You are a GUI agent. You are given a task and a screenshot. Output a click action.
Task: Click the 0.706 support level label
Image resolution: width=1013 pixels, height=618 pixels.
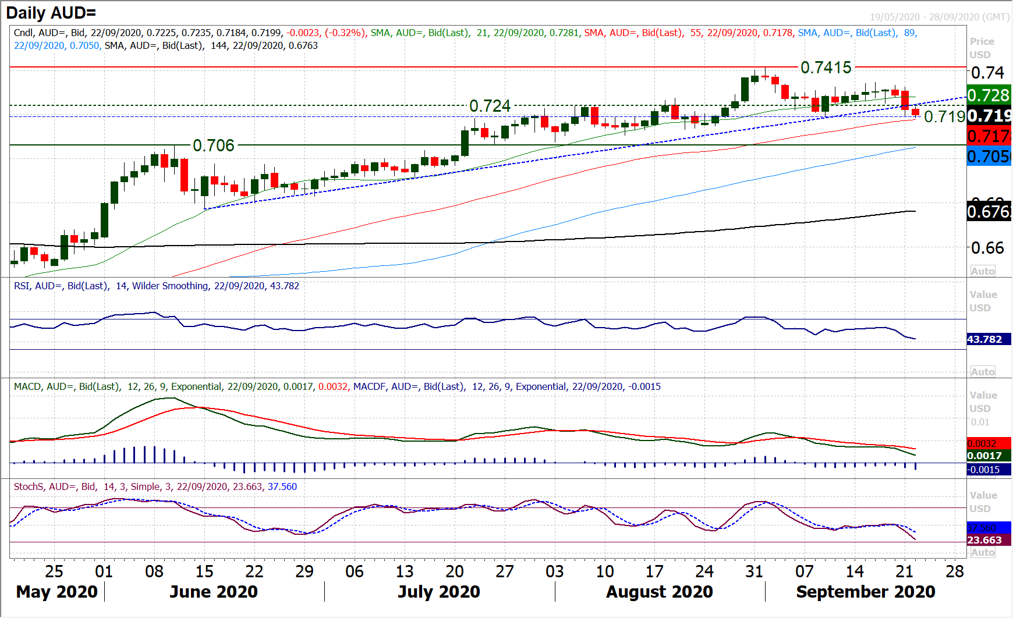213,145
